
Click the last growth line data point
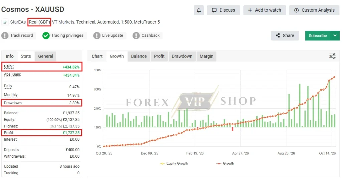tap(334, 77)
